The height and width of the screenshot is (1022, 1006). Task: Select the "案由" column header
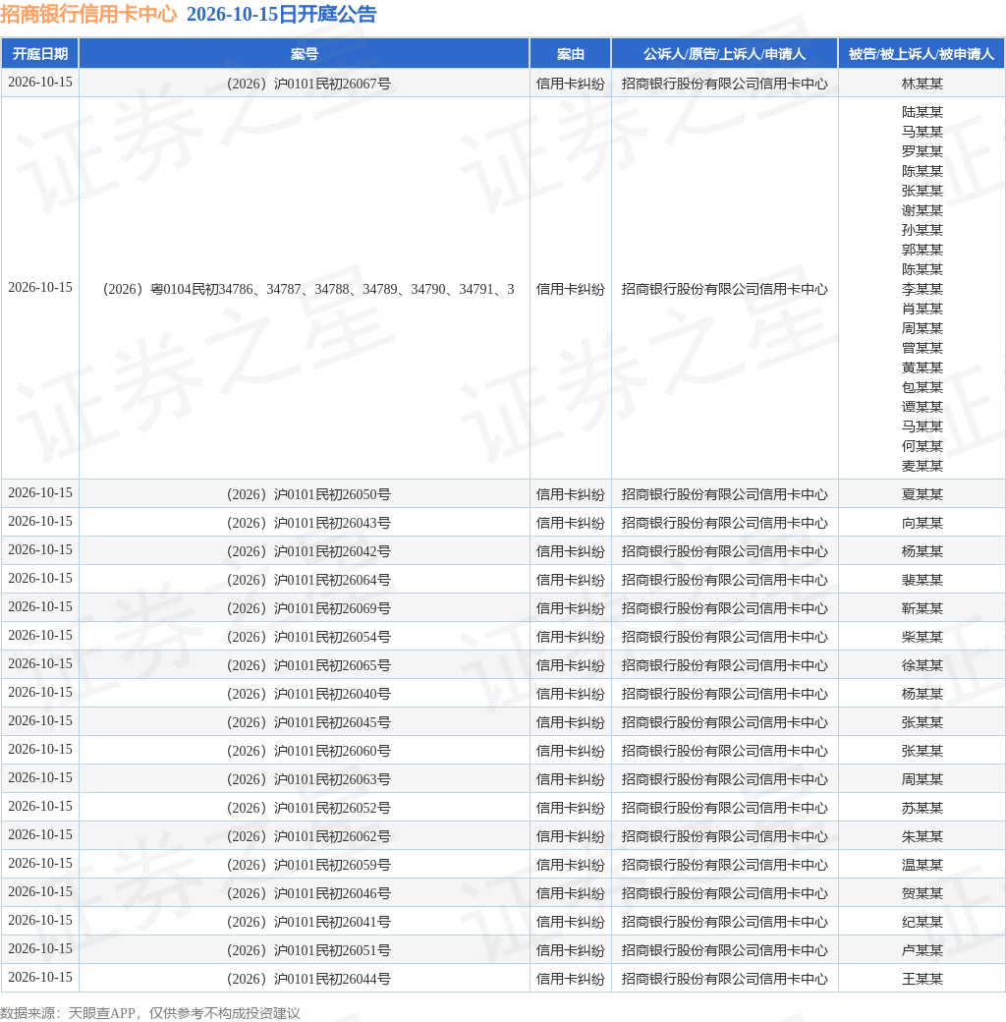571,54
